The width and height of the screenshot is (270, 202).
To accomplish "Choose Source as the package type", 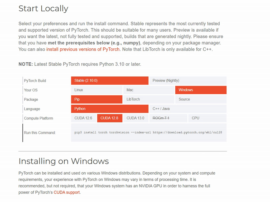I will click(200, 99).
